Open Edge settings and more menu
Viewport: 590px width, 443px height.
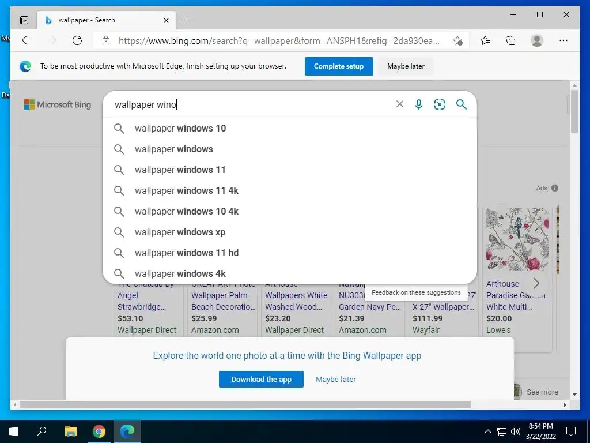point(563,40)
